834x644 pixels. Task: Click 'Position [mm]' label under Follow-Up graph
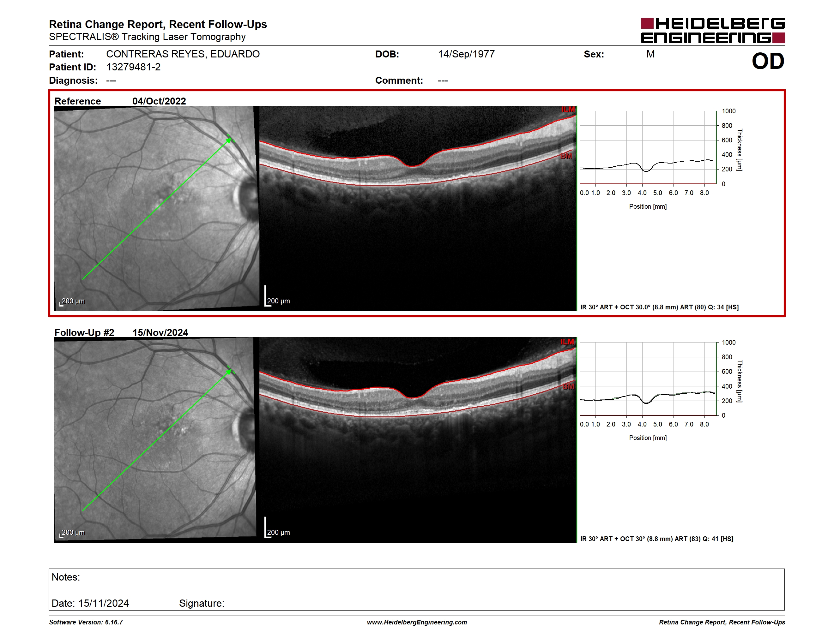(648, 438)
